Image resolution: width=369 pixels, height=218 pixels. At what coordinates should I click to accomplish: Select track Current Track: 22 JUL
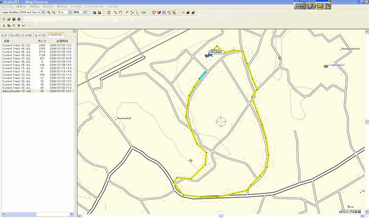37,78
